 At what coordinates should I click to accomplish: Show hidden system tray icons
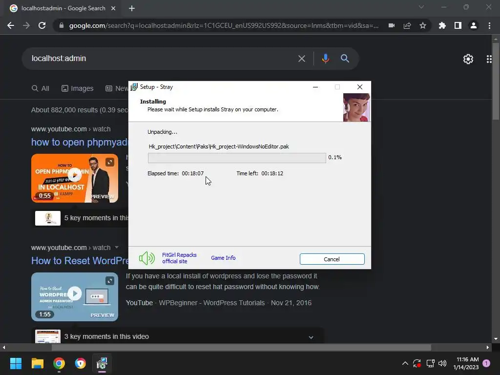405,363
